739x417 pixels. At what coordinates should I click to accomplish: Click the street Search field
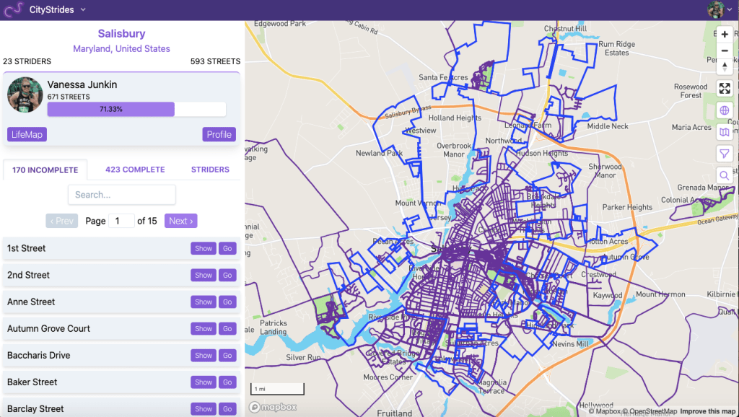tap(121, 194)
